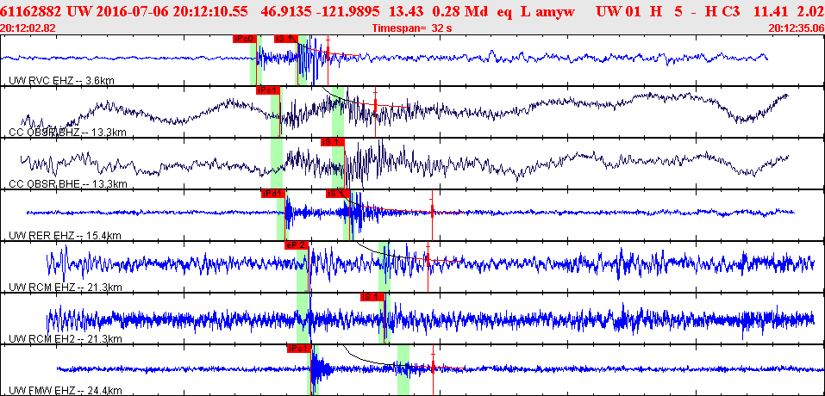This screenshot has height=396, width=825.
Task: Click the iPd1 pick flag on RER trace
Action: pyautogui.click(x=273, y=194)
